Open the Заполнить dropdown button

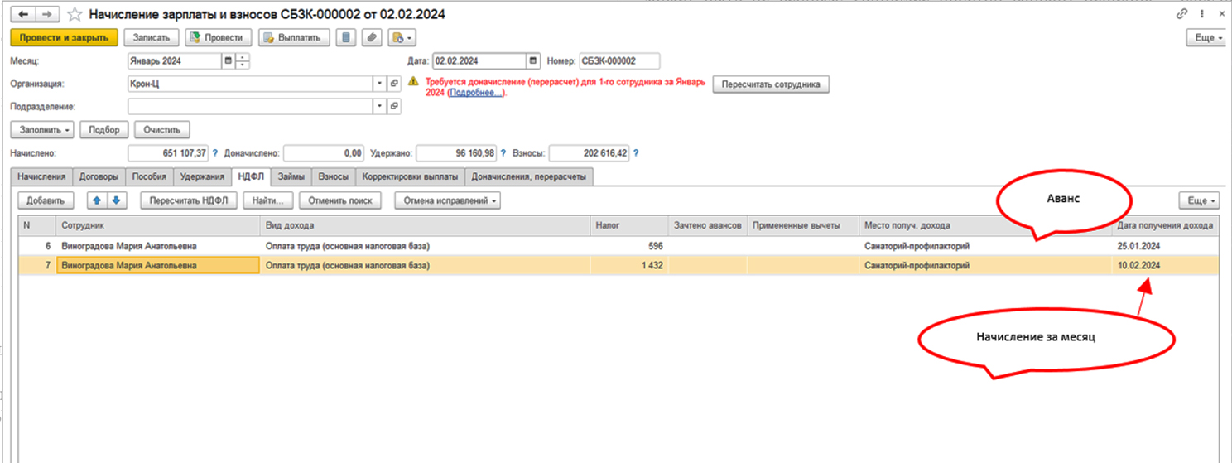pyautogui.click(x=41, y=130)
